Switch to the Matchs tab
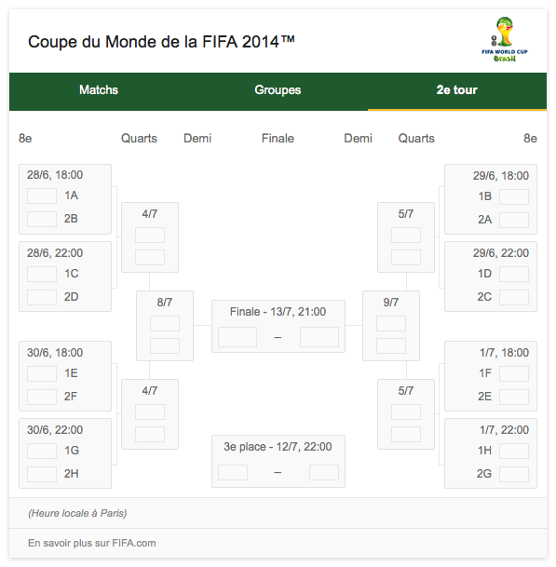The image size is (556, 567). [x=99, y=89]
